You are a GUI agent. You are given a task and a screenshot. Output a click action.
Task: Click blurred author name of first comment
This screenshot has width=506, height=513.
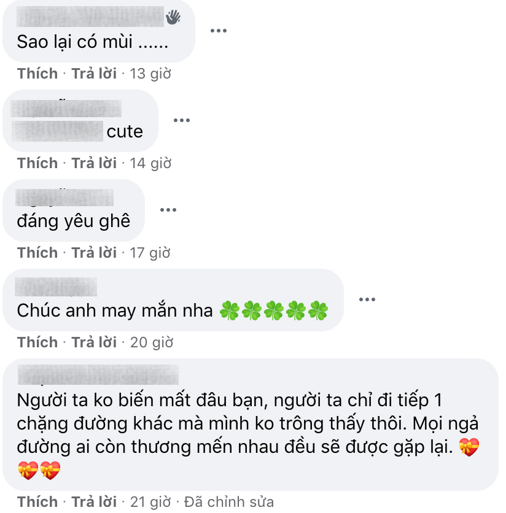pyautogui.click(x=90, y=17)
